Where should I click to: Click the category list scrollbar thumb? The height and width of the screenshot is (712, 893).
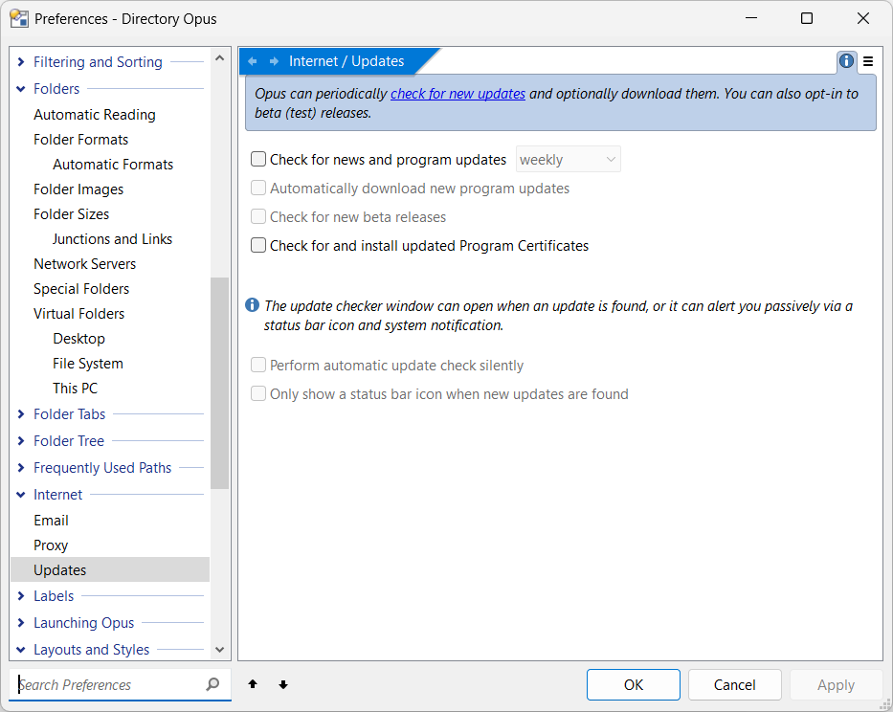point(220,383)
